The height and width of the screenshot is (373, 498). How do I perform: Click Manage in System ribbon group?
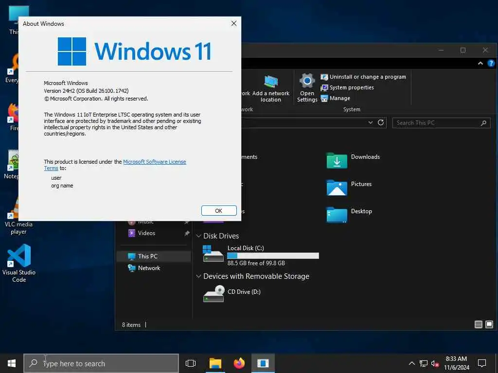pos(335,98)
